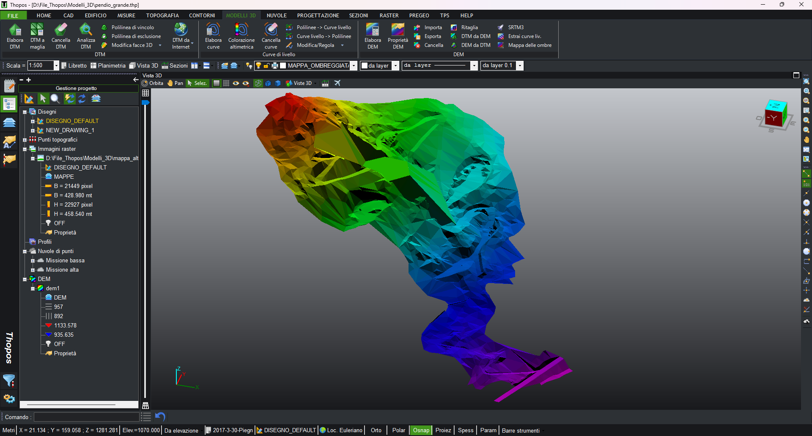Toggle the OFF lightbulb under raster image
This screenshot has height=436, width=812.
coord(48,223)
